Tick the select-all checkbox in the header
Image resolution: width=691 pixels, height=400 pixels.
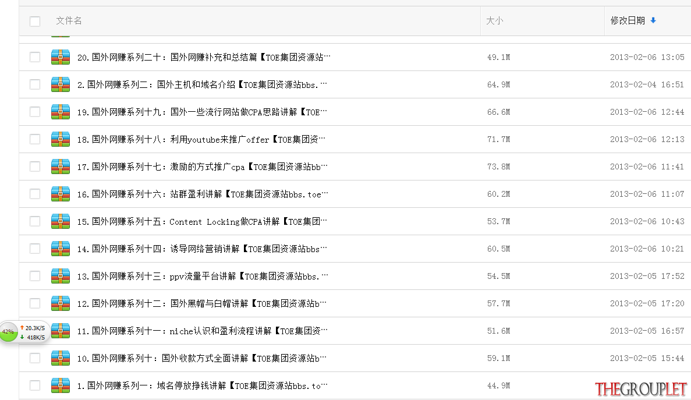pos(35,21)
